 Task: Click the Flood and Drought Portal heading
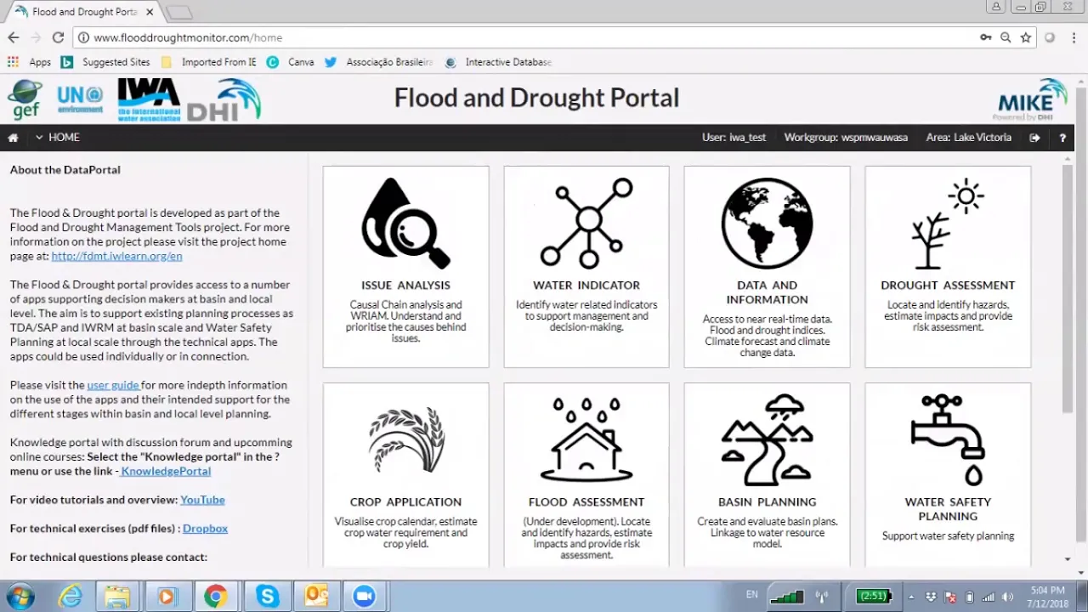point(536,99)
